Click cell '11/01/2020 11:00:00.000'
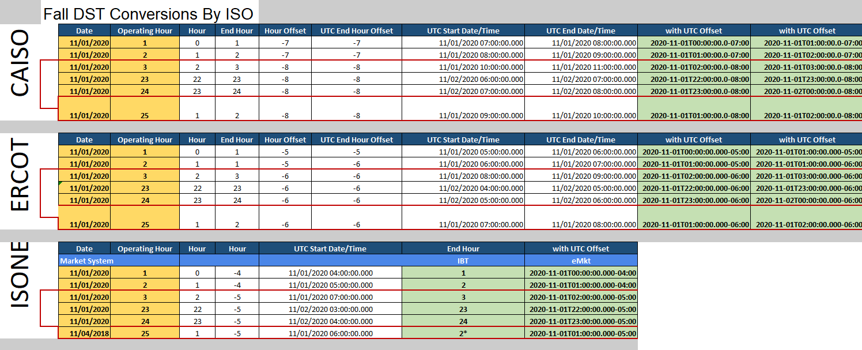The width and height of the screenshot is (862, 350). [581, 67]
